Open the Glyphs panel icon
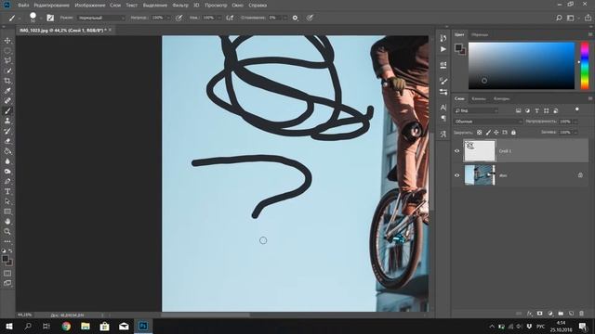The height and width of the screenshot is (334, 595). click(443, 134)
